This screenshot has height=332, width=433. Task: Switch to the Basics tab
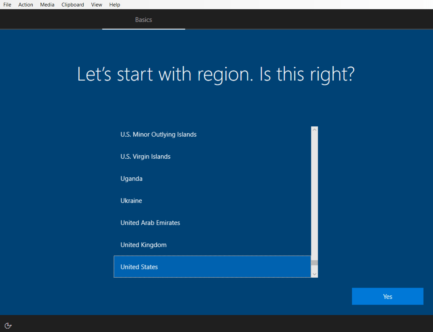[x=143, y=19]
